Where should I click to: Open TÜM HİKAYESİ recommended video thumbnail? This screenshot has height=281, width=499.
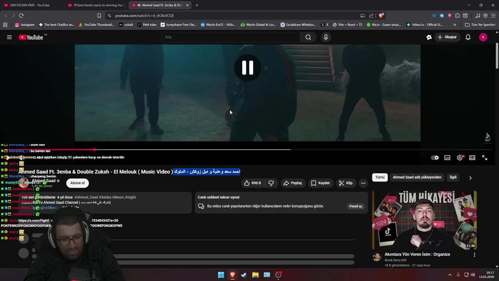coord(424,220)
